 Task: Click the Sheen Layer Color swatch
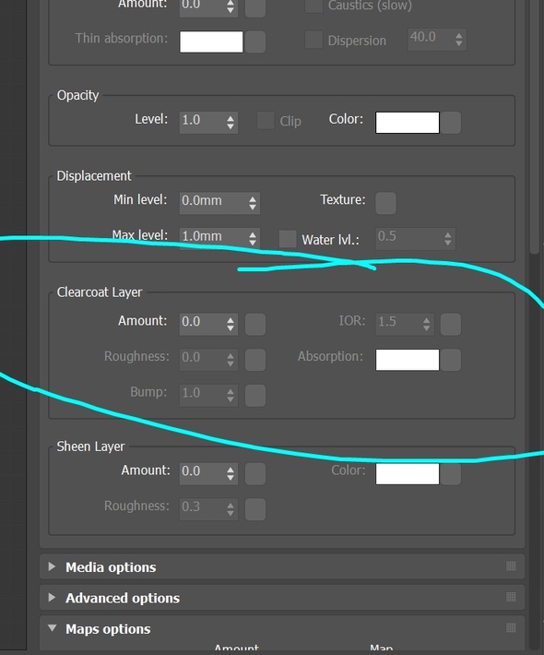(x=407, y=473)
